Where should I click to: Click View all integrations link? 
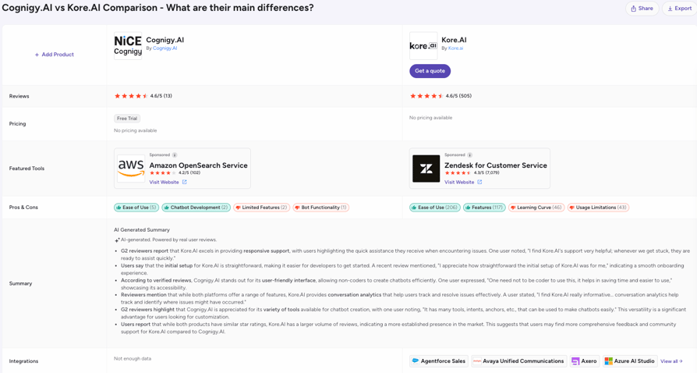pyautogui.click(x=671, y=361)
